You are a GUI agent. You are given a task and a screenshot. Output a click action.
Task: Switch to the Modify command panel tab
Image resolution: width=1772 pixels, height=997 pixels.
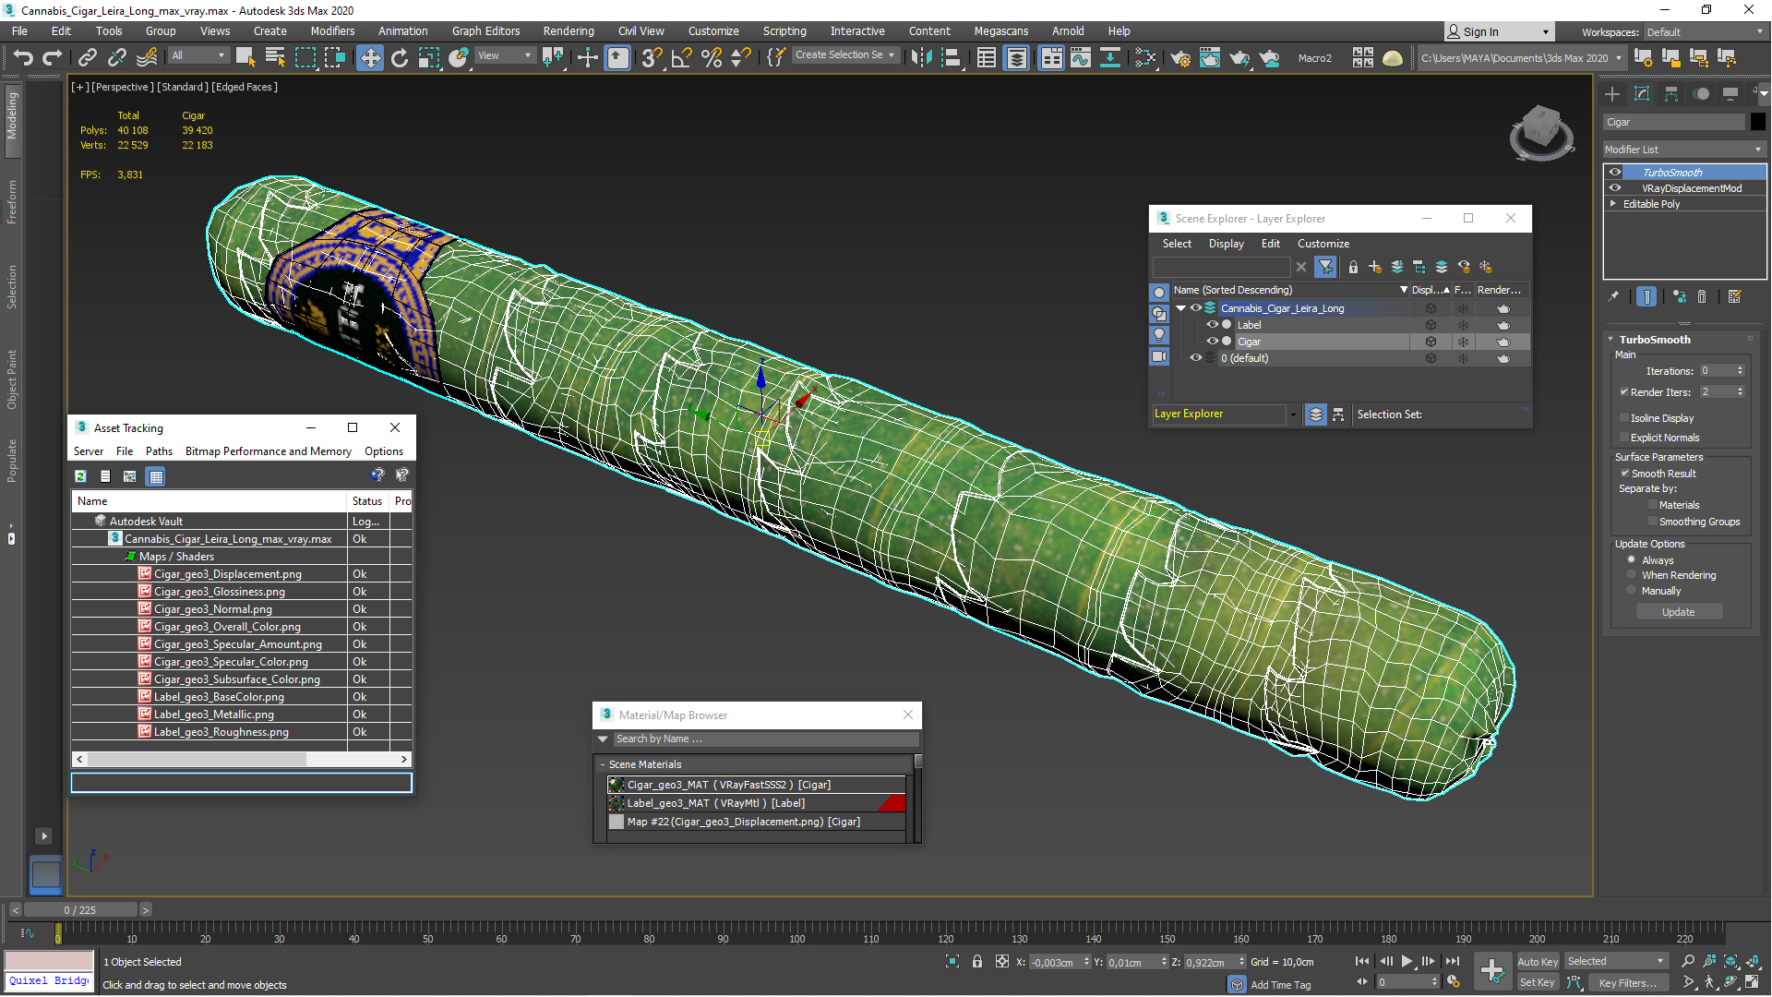1642,94
